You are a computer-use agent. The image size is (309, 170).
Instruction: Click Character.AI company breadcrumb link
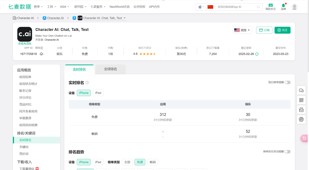[x=25, y=18]
